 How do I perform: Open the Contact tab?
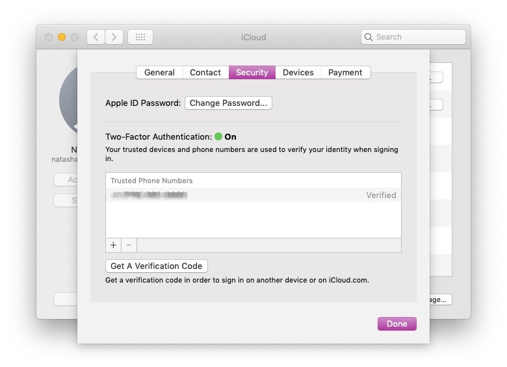[x=205, y=72]
